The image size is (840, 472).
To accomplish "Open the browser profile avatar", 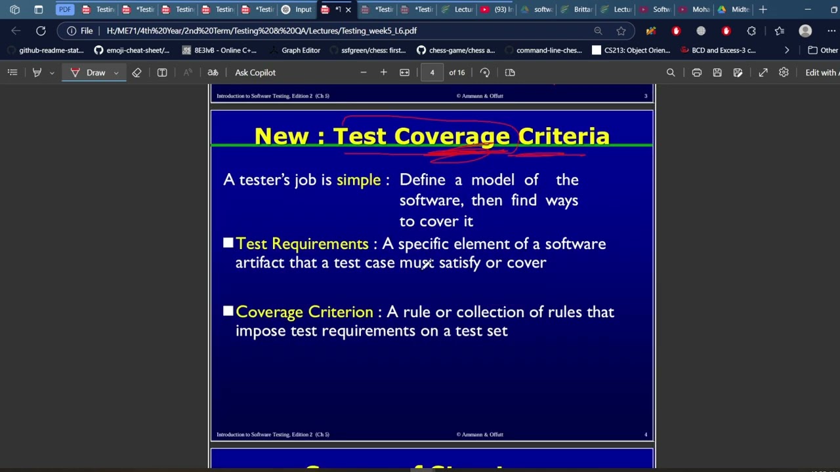I will (x=805, y=31).
